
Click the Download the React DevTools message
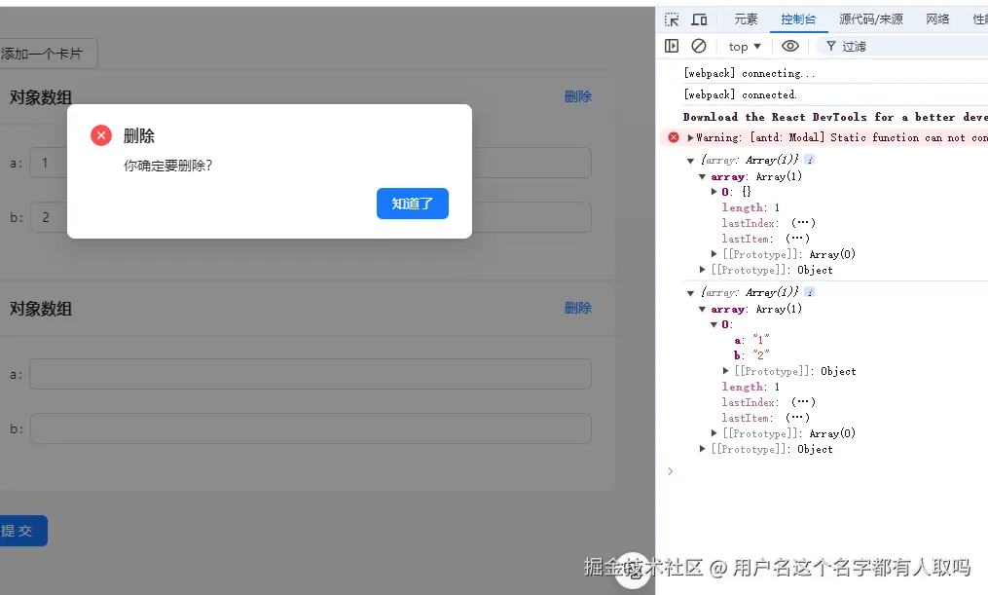835,117
